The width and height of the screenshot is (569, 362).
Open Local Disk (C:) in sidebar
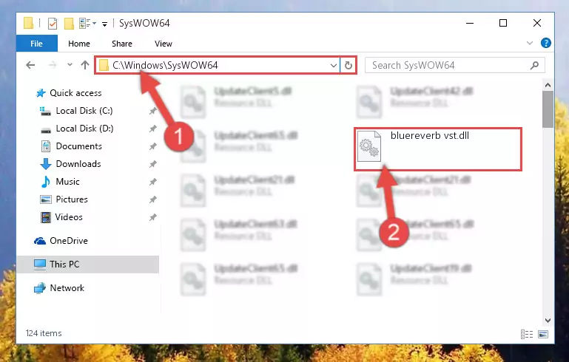point(84,111)
